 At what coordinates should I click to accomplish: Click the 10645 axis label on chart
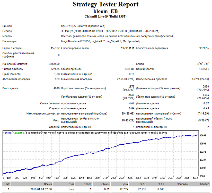[203, 136]
